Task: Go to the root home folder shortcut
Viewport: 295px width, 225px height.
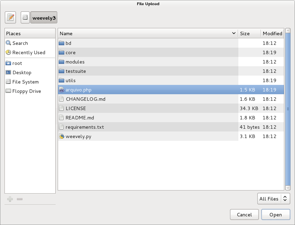Action: 17,63
